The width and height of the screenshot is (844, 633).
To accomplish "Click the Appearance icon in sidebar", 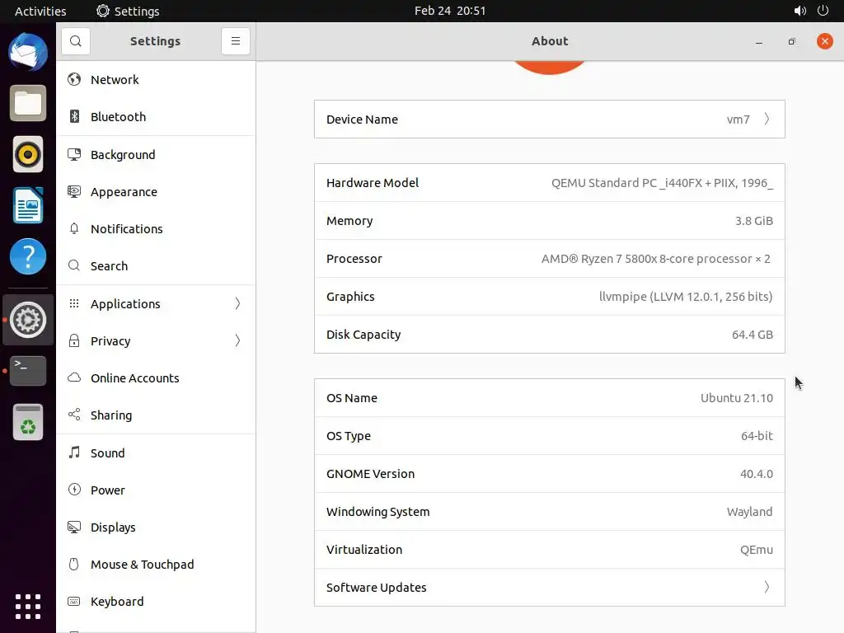I will tap(74, 191).
